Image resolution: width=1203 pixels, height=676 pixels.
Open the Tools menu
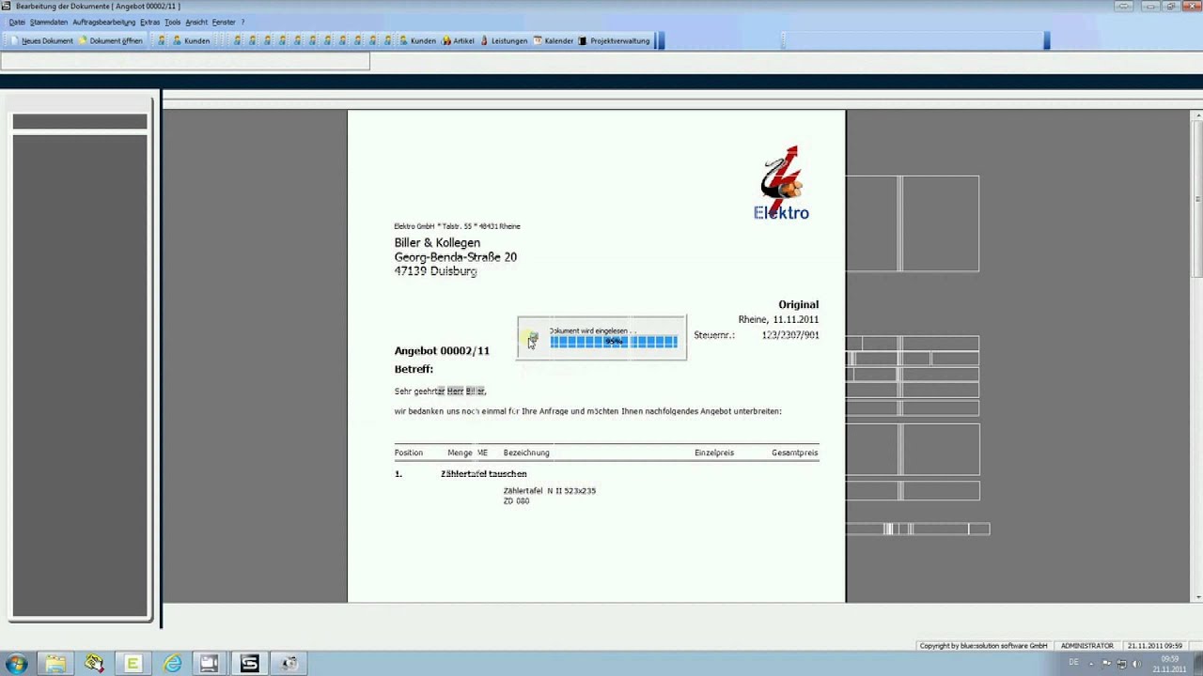[x=173, y=23]
